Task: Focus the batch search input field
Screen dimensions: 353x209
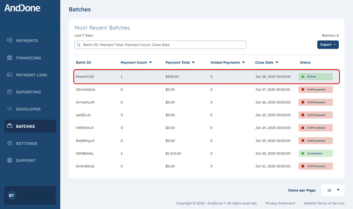Action: (160, 45)
